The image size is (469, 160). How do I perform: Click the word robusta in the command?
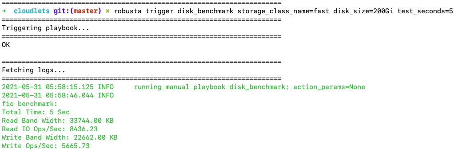[x=128, y=12]
